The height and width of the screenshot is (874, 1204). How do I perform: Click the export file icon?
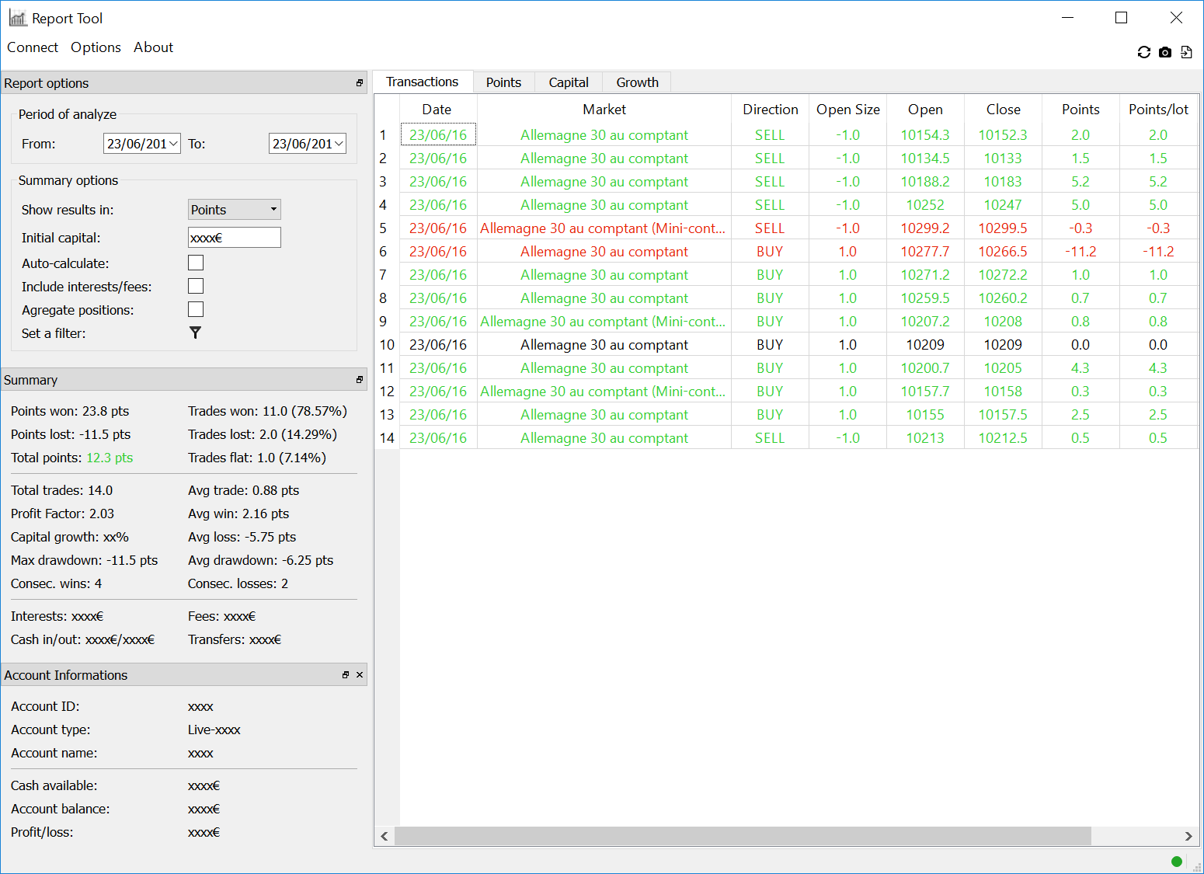coord(1186,52)
